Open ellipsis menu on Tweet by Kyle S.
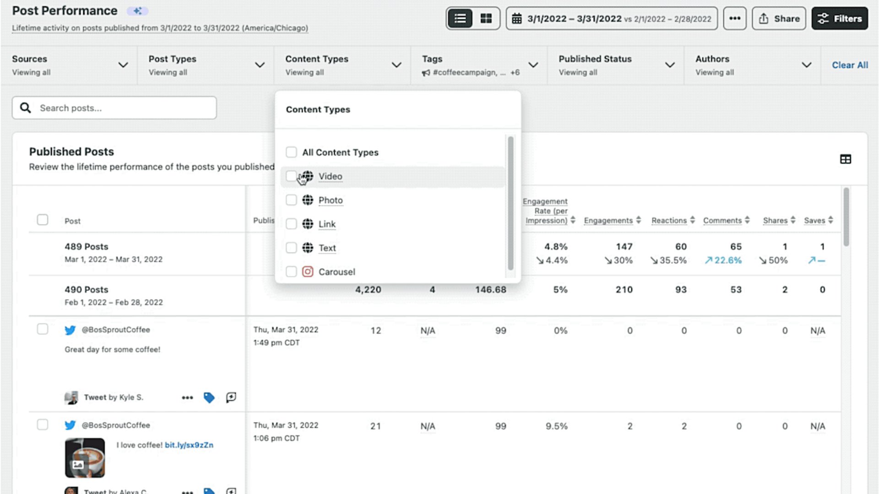879x494 pixels. coord(187,397)
